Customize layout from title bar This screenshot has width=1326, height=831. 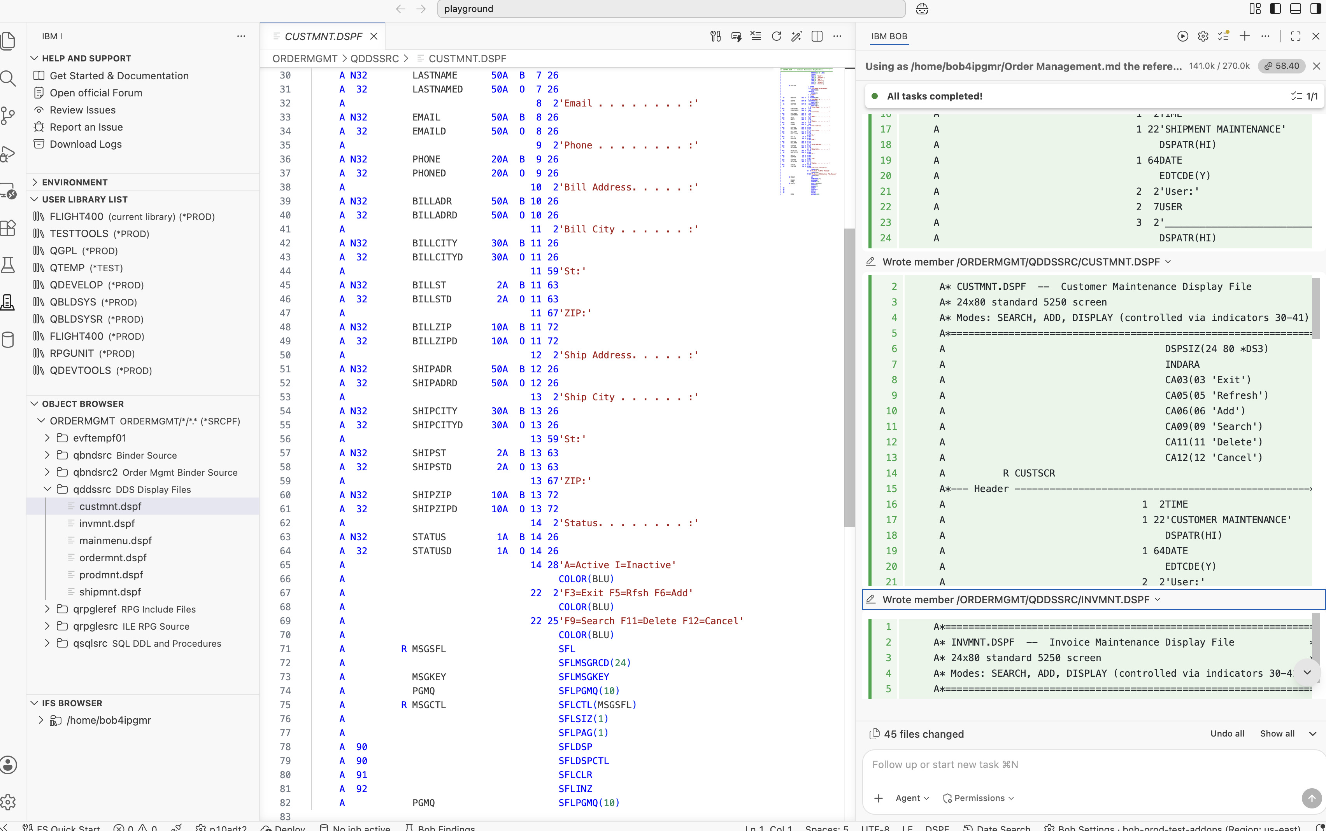tap(1255, 9)
